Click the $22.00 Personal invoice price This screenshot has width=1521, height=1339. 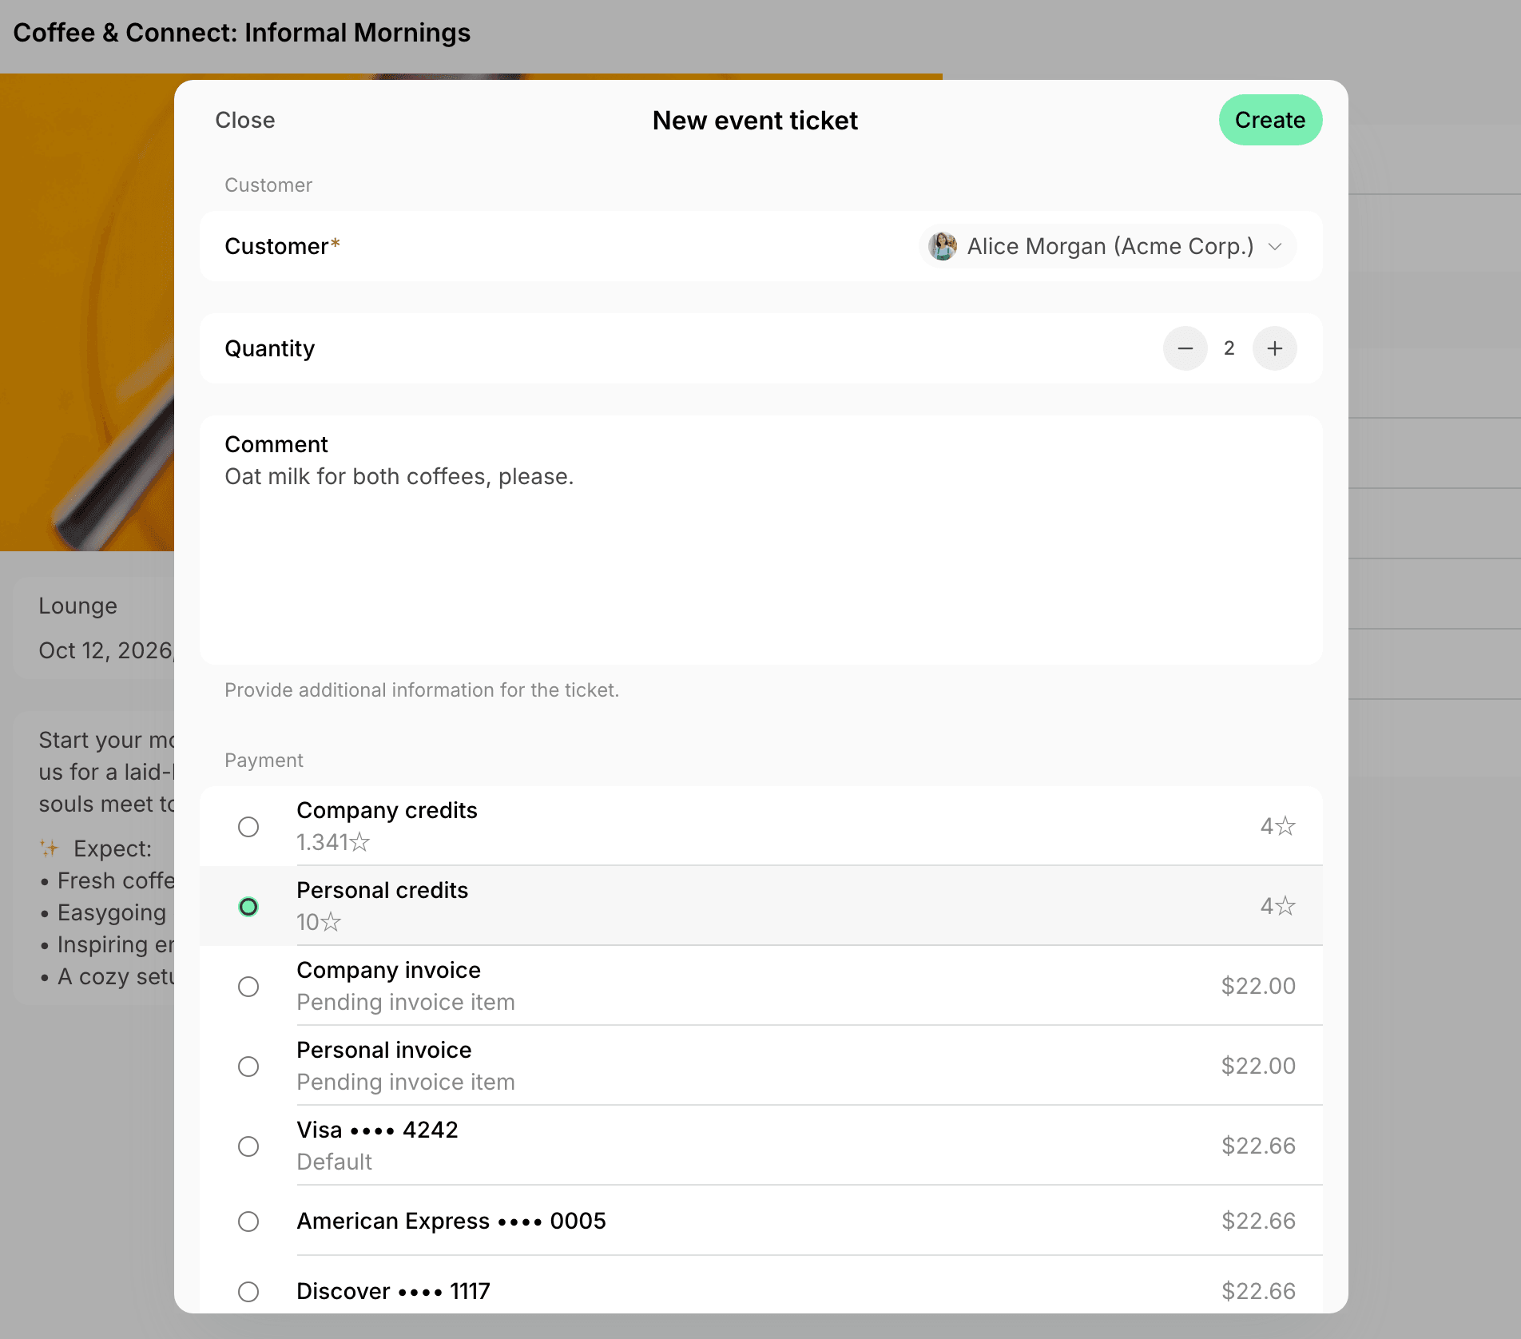tap(1258, 1066)
